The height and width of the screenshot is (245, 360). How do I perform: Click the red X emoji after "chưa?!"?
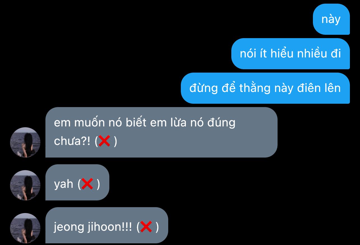click(104, 141)
